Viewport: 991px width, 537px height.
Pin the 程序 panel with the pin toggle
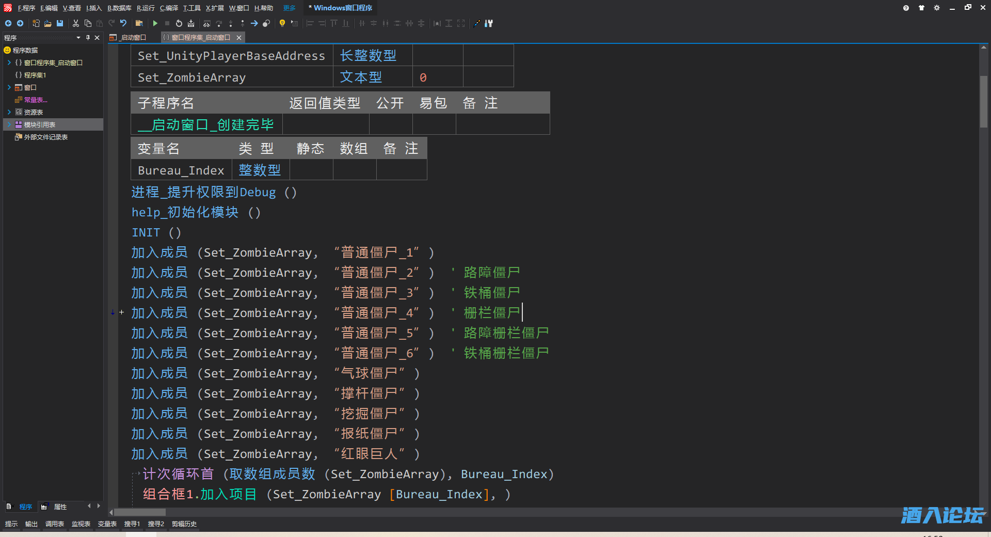(x=88, y=37)
